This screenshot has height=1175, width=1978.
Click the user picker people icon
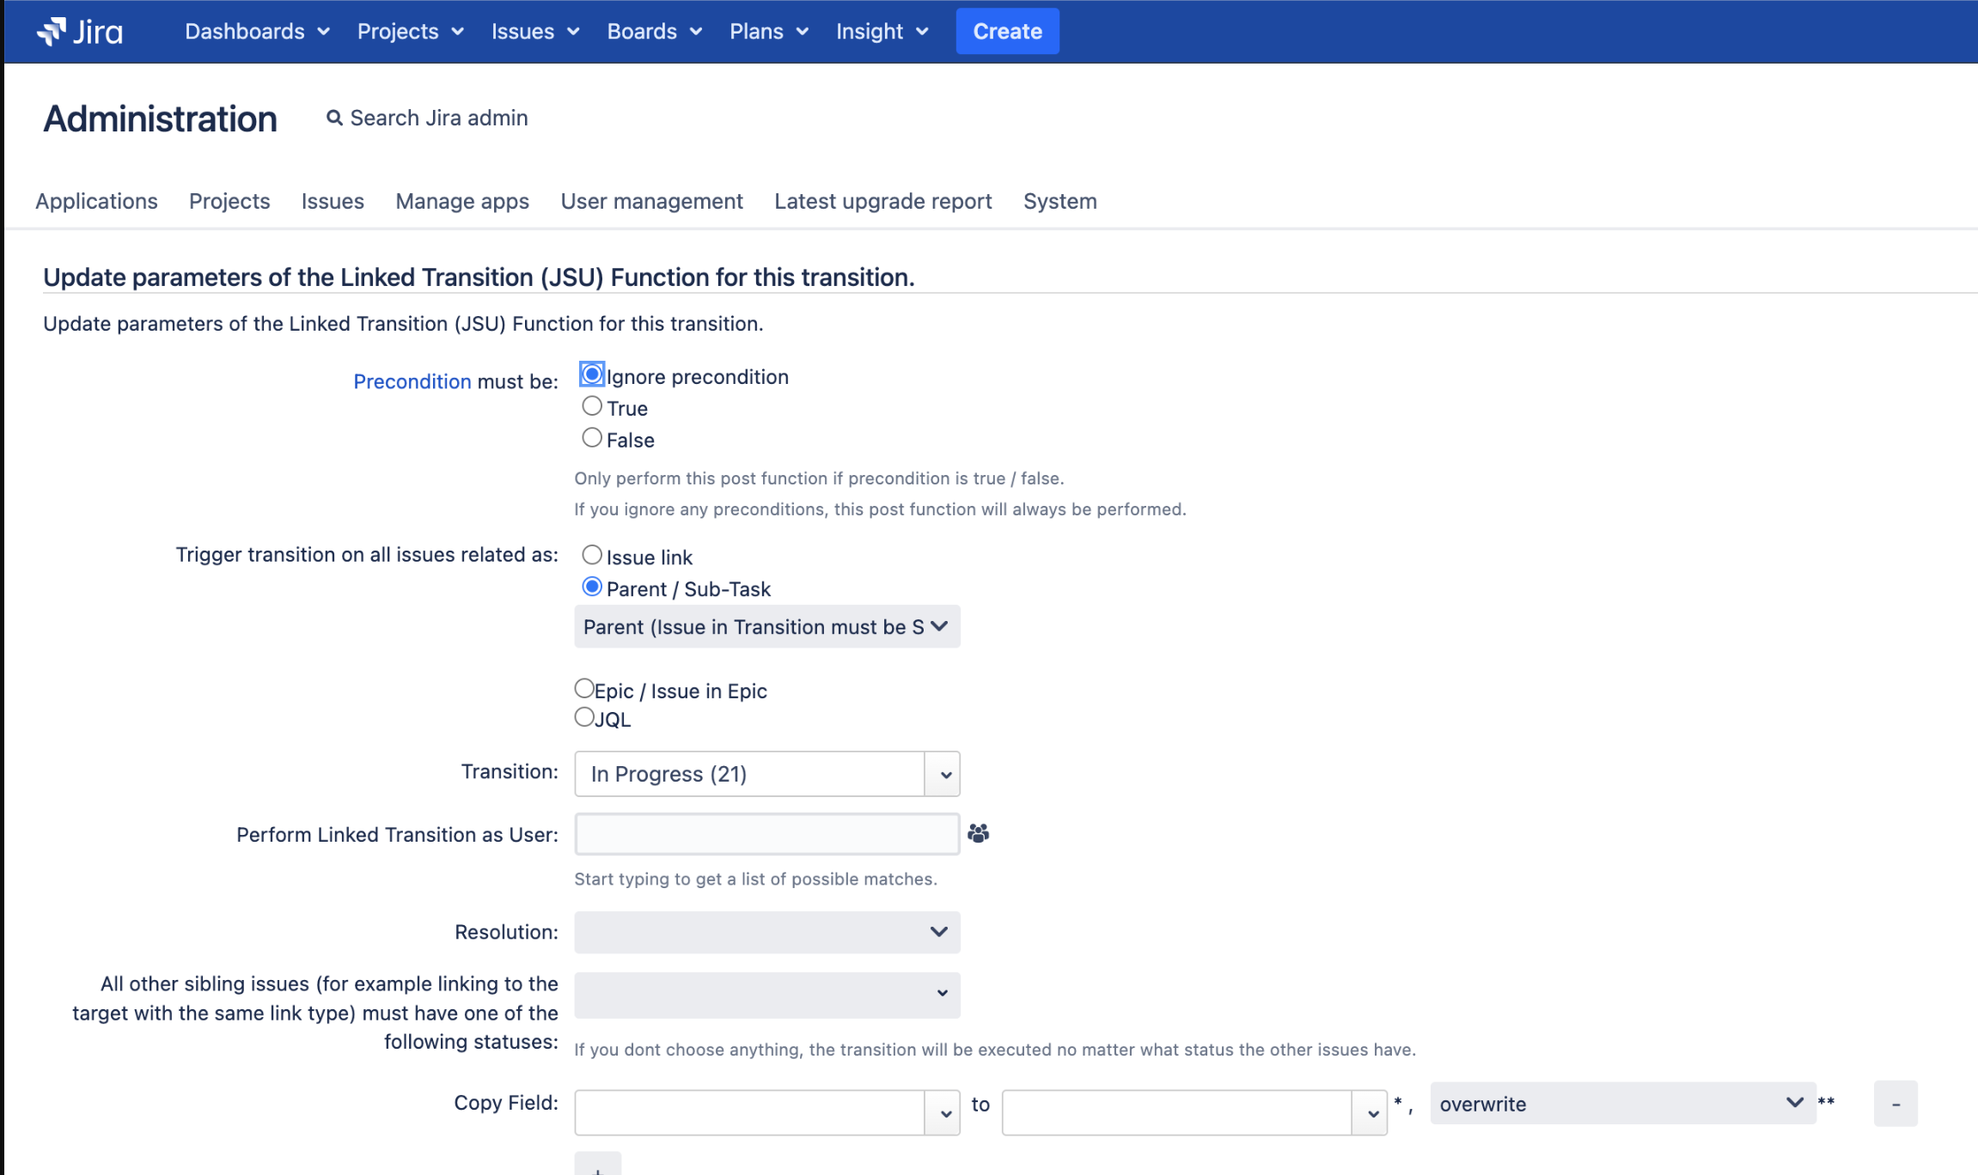coord(978,833)
